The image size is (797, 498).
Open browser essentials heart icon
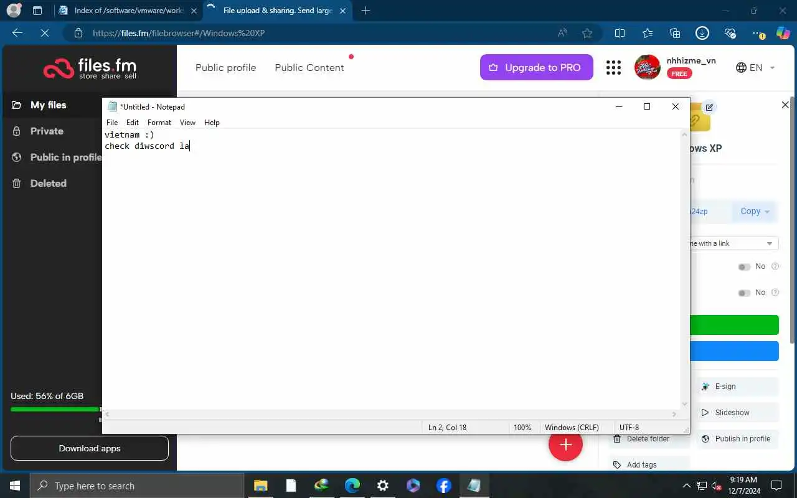730,33
